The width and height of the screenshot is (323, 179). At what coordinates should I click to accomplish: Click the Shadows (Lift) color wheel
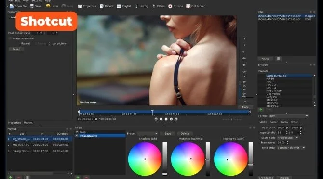point(145,159)
